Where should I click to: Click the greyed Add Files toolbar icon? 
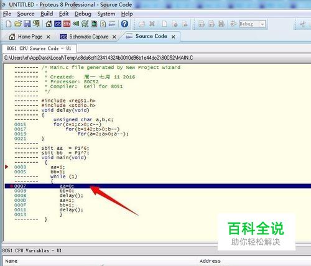175,24
